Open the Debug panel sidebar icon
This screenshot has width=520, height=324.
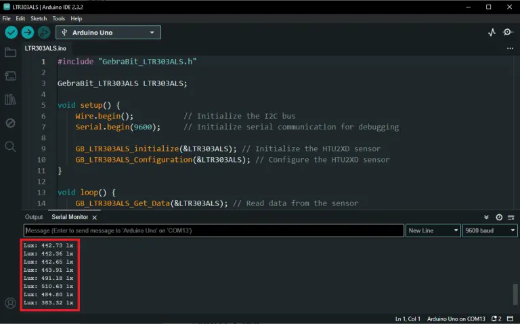tap(10, 123)
